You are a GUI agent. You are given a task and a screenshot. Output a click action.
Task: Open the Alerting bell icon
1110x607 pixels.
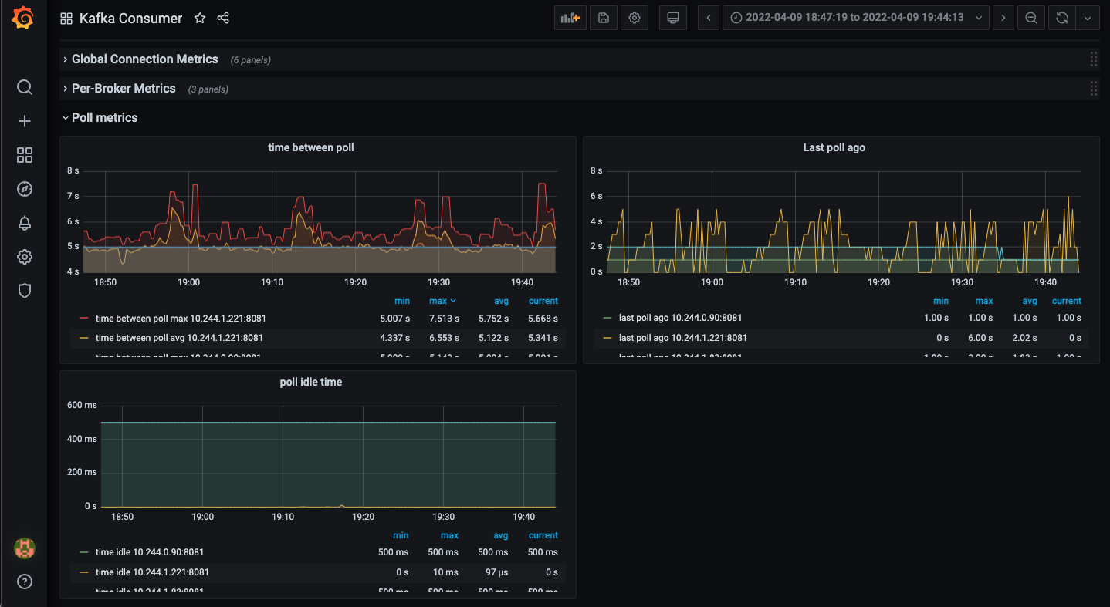pyautogui.click(x=25, y=223)
